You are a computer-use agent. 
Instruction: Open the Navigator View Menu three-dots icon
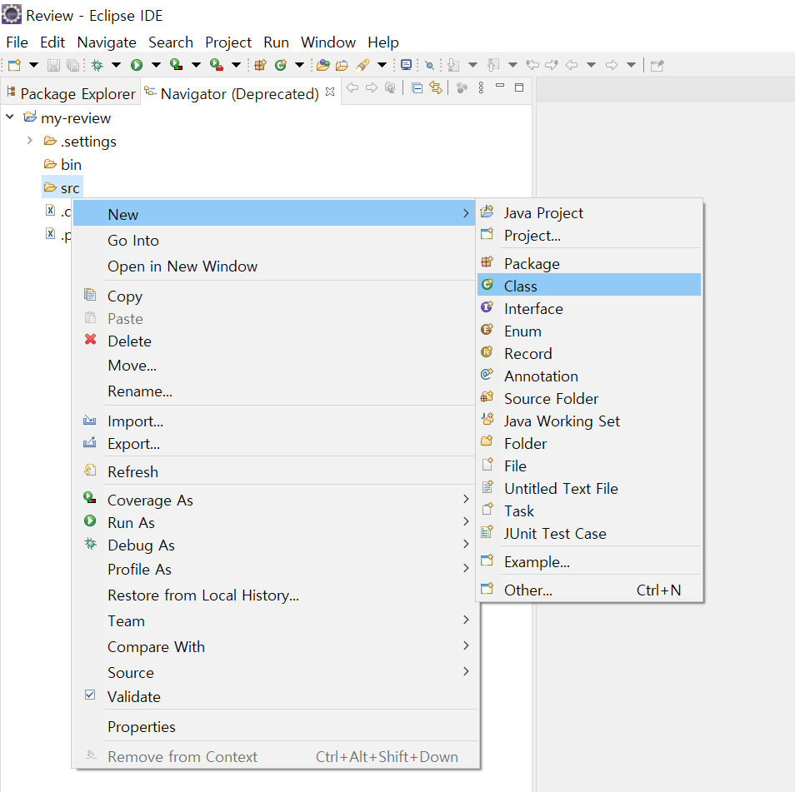click(481, 87)
